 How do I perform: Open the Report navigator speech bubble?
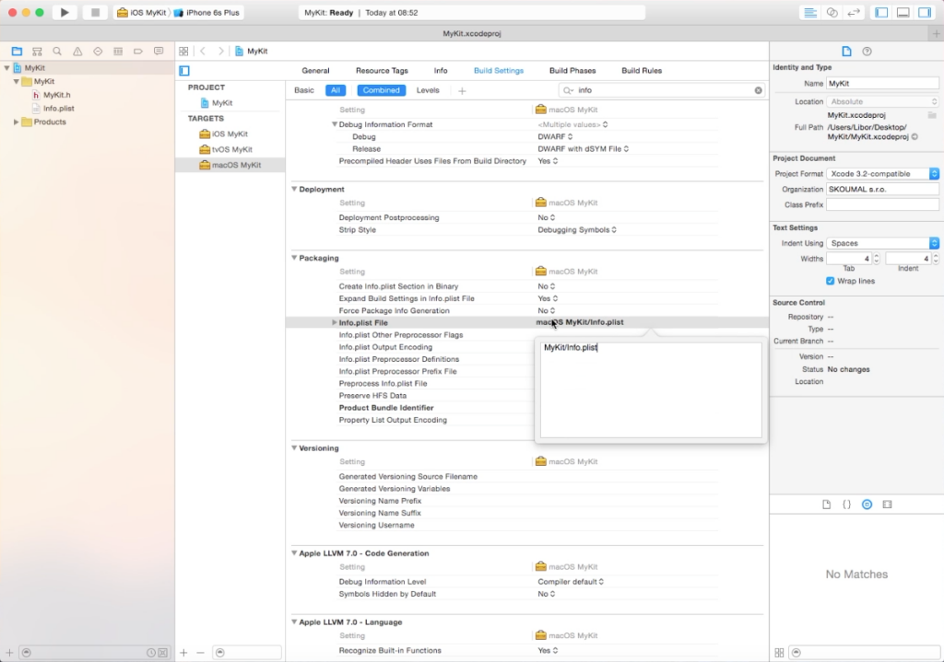pos(159,52)
